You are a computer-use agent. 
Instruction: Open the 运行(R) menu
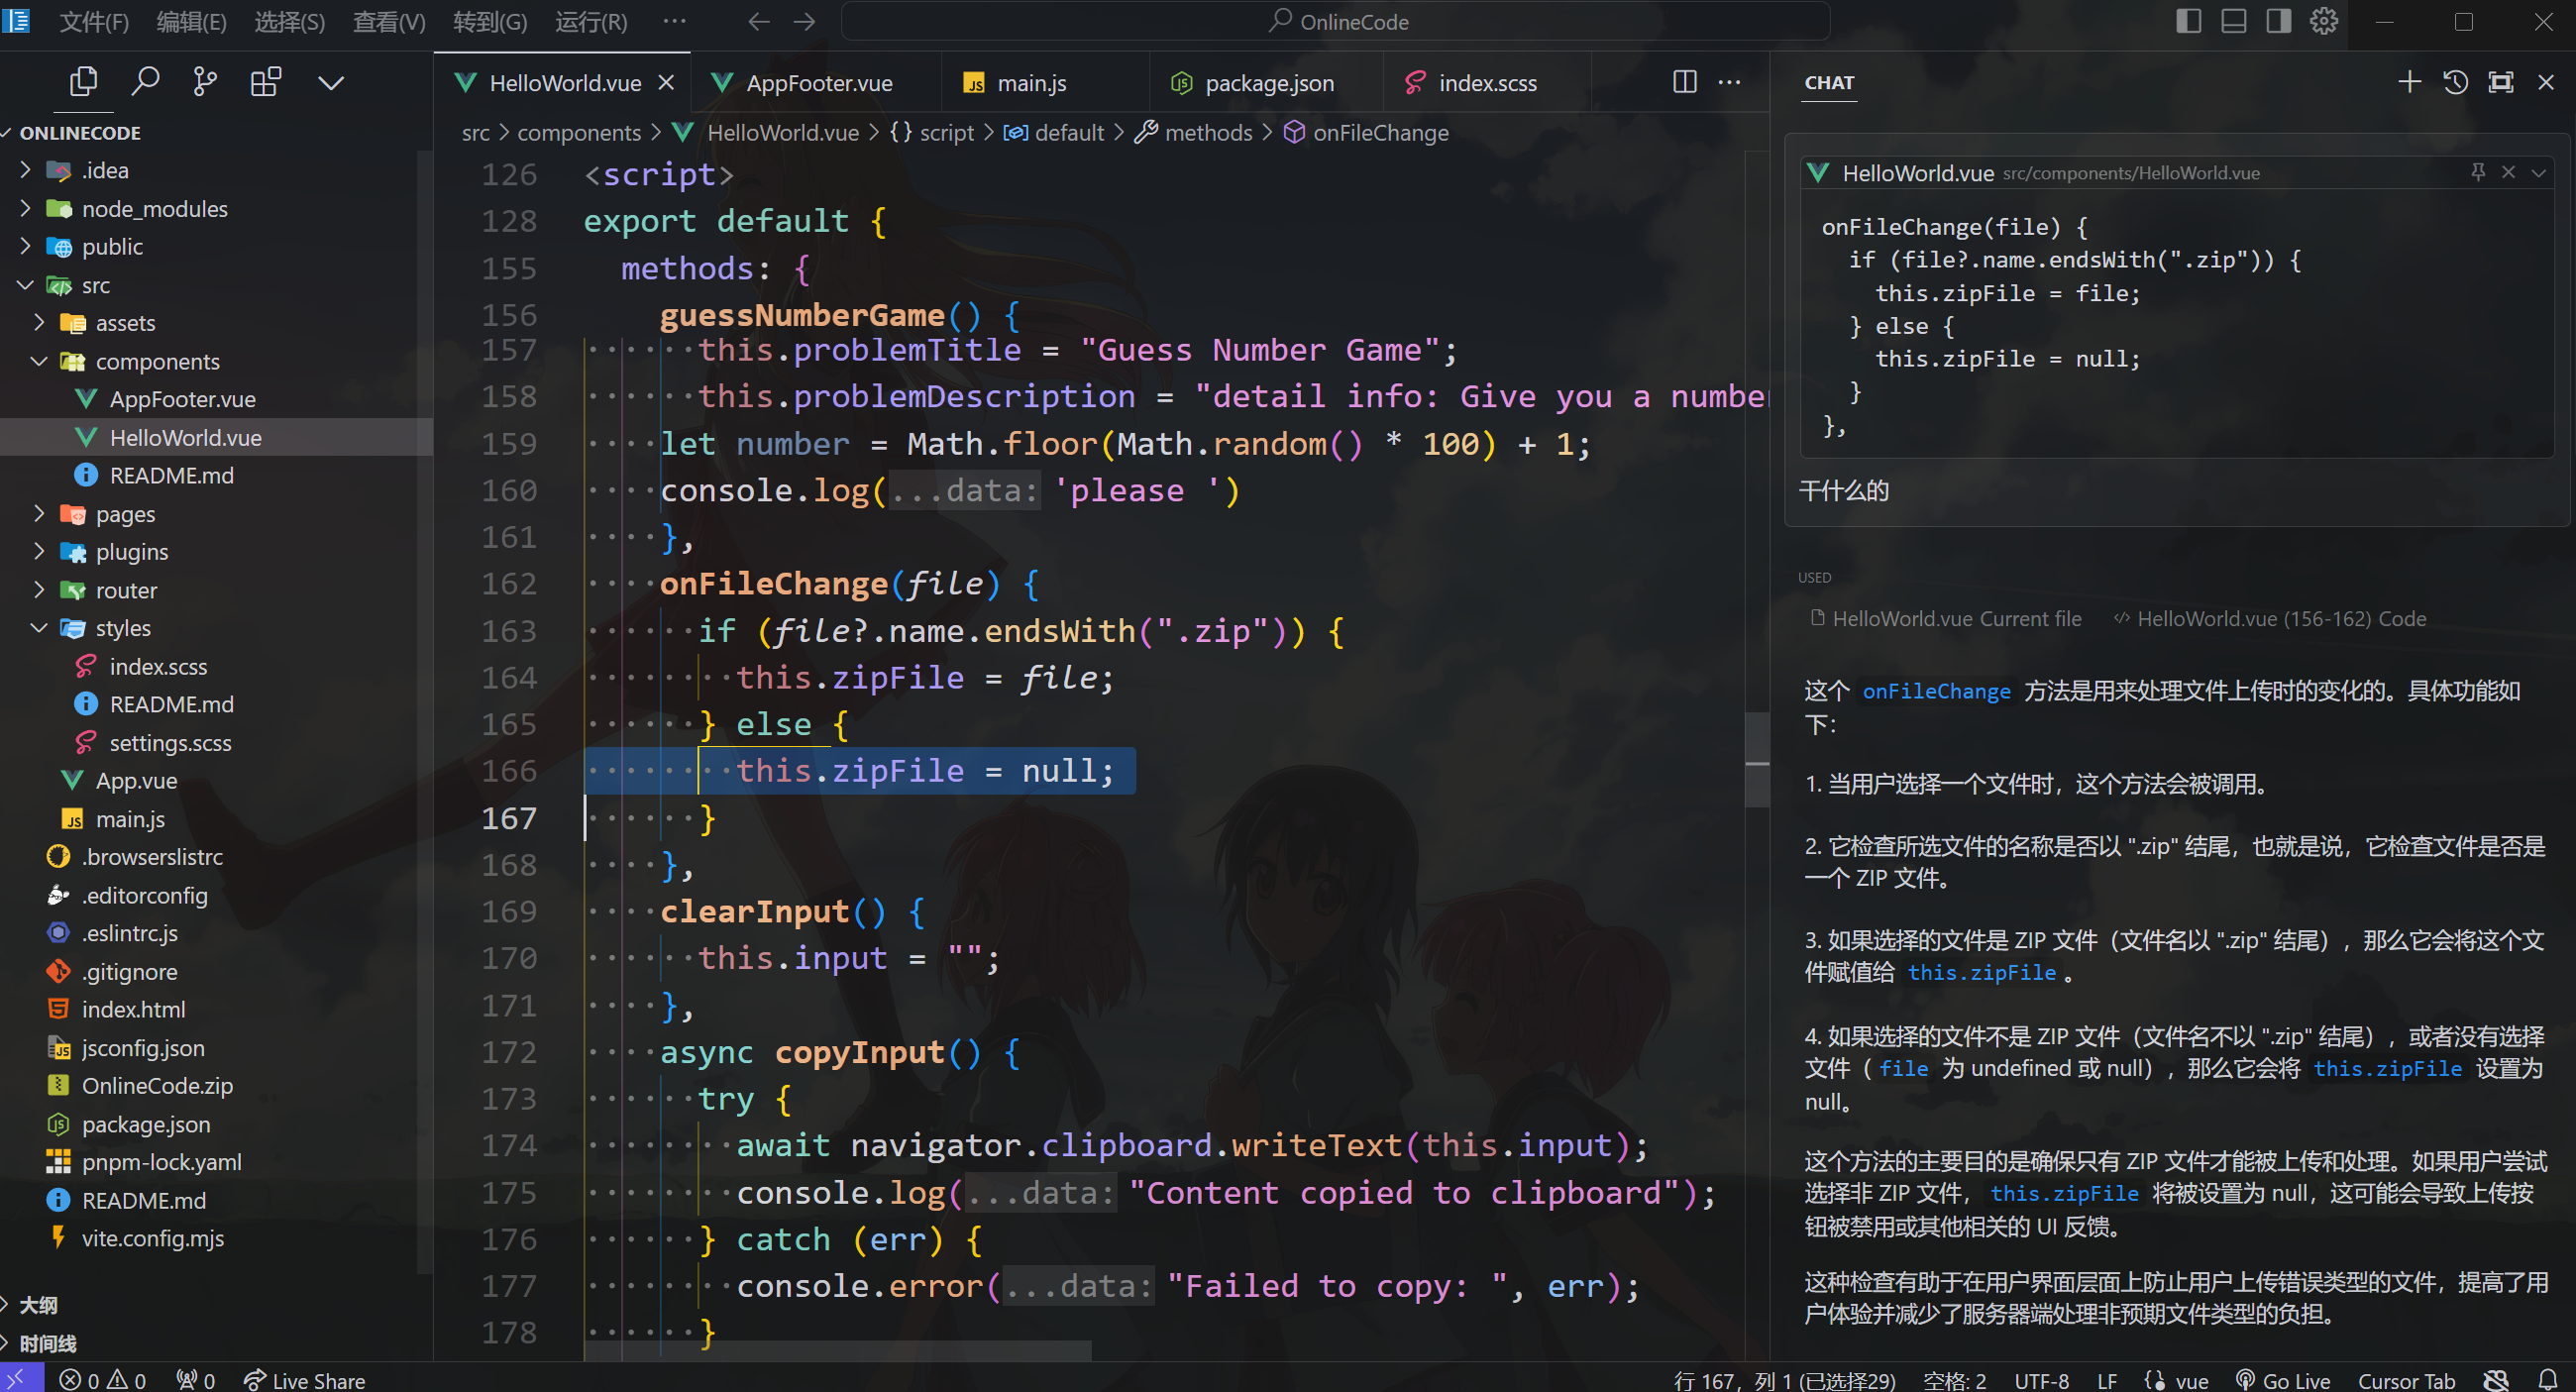pos(591,21)
